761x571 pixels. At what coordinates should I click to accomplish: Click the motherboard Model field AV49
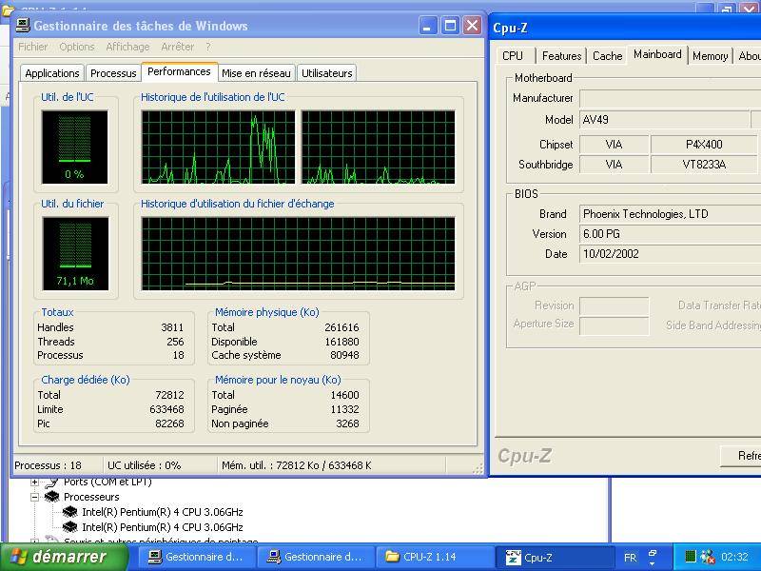click(x=664, y=120)
